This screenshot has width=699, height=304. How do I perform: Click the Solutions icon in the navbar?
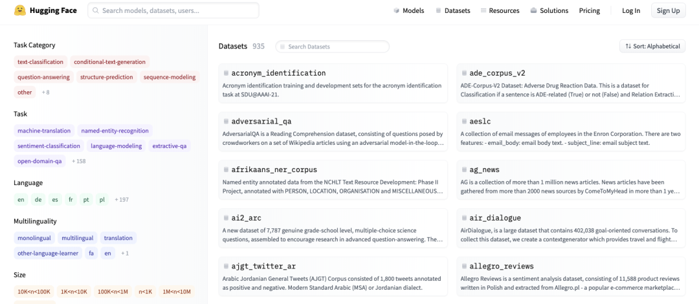tap(533, 11)
